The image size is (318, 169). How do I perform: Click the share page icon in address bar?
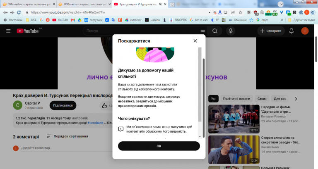(233, 12)
